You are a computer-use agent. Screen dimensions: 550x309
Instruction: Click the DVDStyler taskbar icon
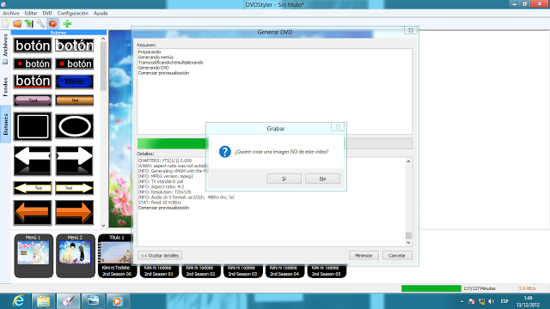[x=68, y=301]
